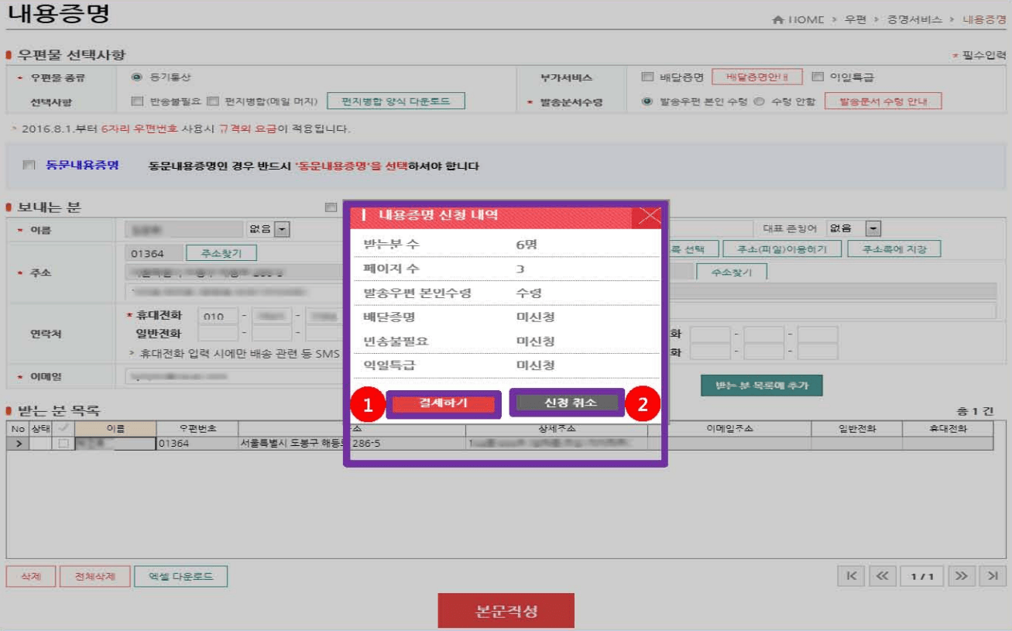Open the 증명서비스 breadcrumb link
The image size is (1012, 631).
914,19
